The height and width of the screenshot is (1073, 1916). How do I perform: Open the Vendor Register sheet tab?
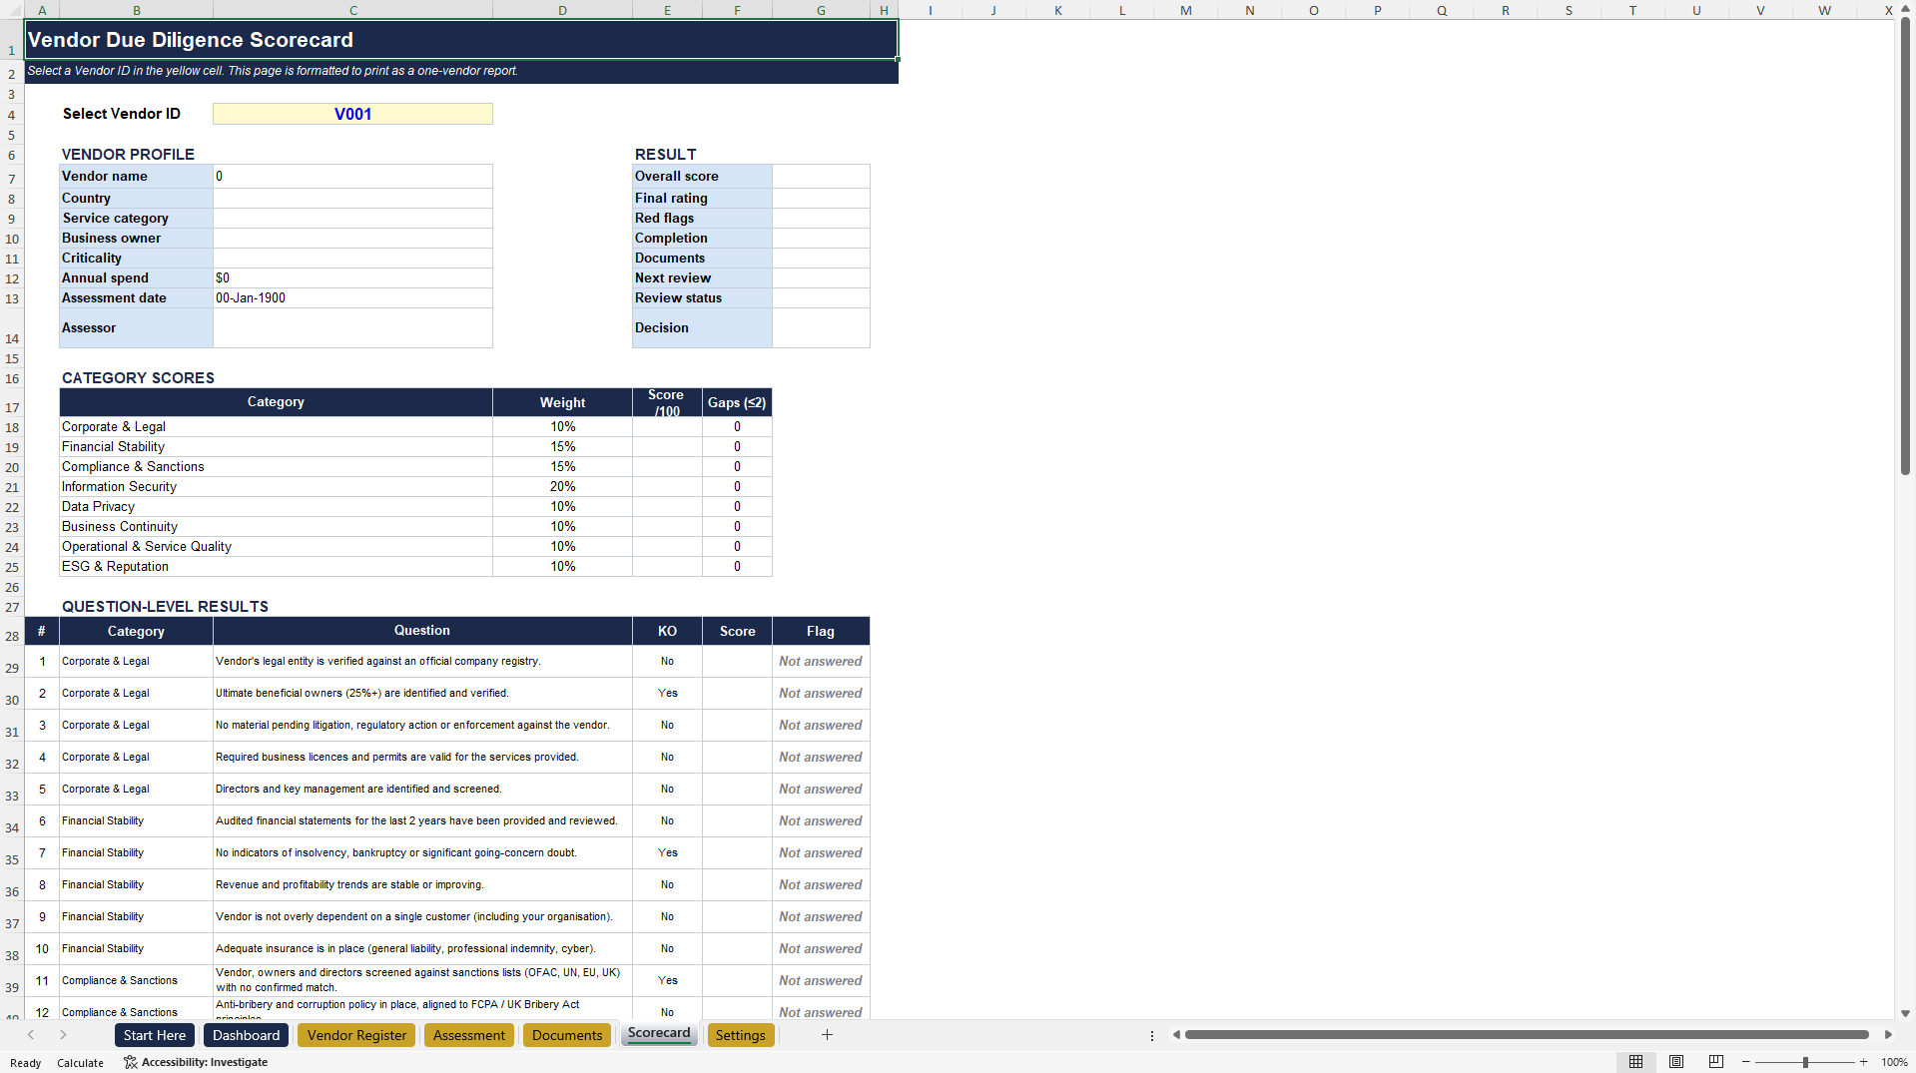(356, 1035)
